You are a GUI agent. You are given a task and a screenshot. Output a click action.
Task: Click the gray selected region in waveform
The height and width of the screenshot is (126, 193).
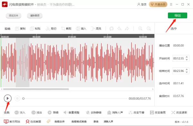pos(23,62)
